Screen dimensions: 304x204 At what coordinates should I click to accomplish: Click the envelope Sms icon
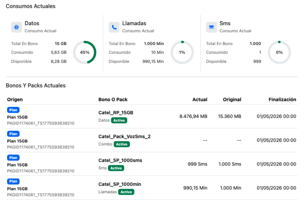211,27
